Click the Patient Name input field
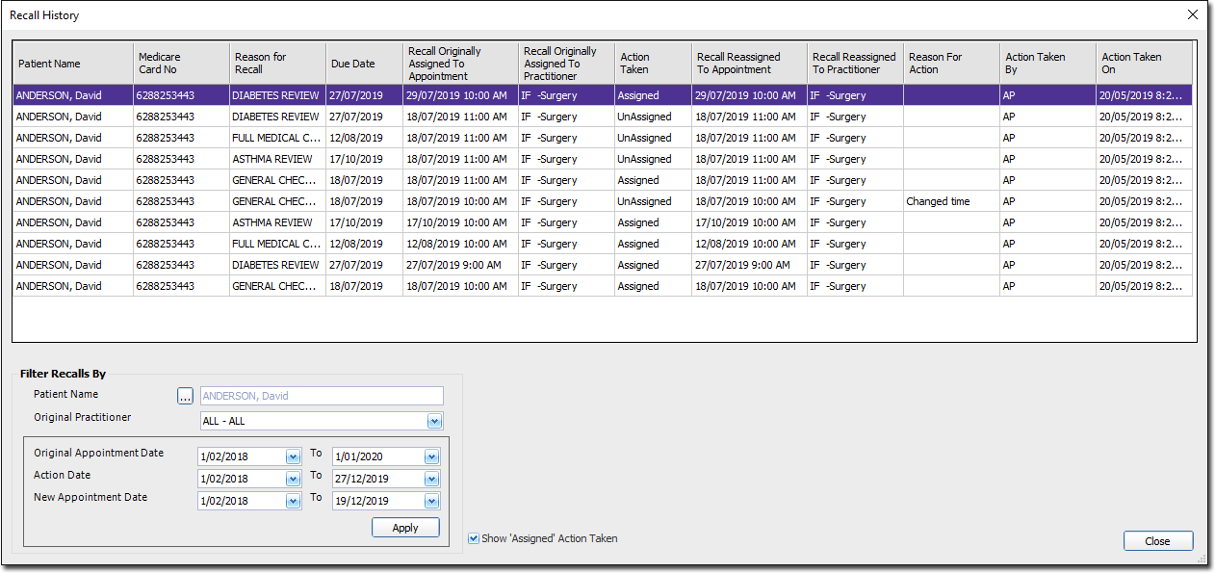 pos(322,396)
